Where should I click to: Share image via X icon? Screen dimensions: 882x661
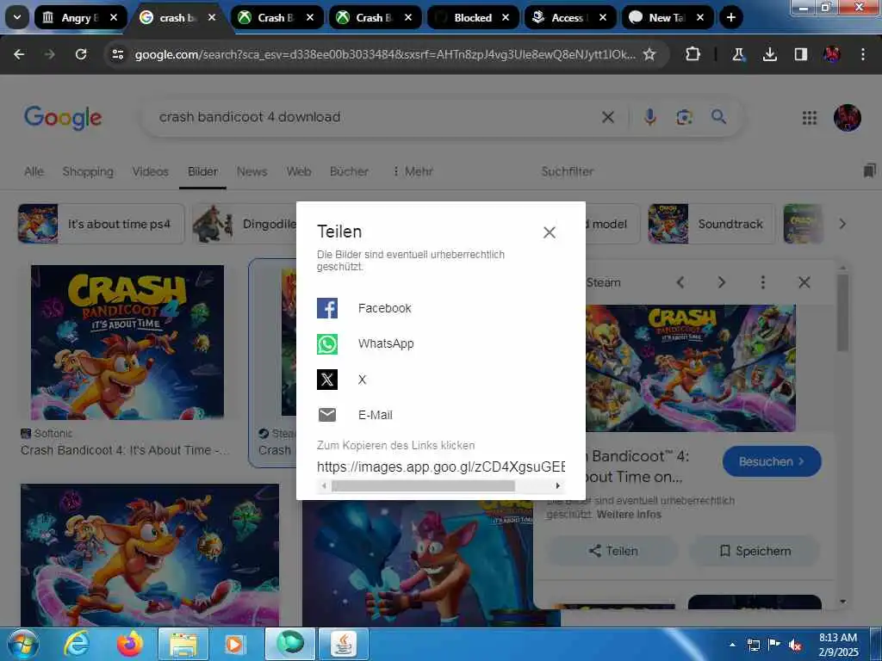pos(326,380)
